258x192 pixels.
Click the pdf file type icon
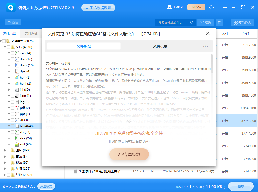17,108
